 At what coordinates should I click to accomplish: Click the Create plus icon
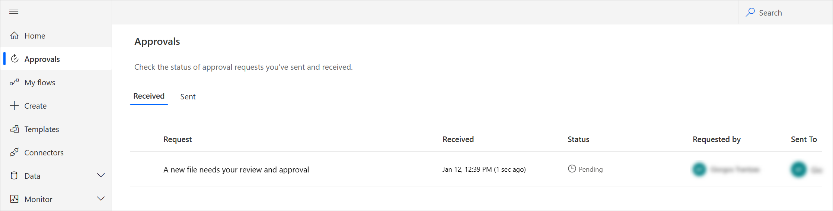click(x=14, y=106)
